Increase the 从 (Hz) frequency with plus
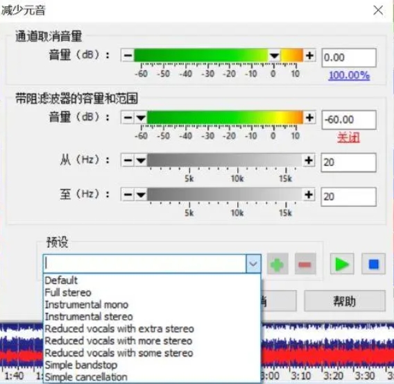 click(x=309, y=160)
